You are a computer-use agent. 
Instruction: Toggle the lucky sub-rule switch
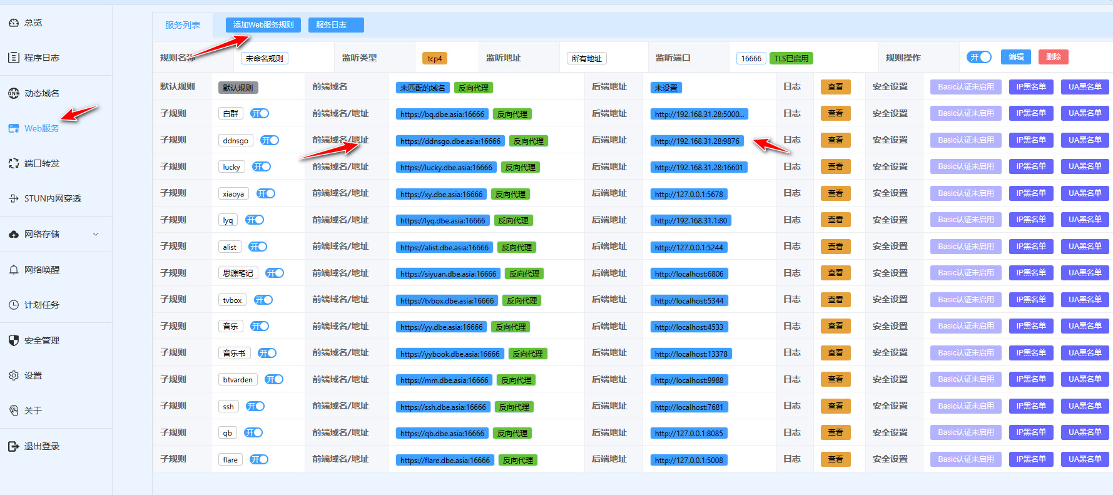(x=262, y=166)
